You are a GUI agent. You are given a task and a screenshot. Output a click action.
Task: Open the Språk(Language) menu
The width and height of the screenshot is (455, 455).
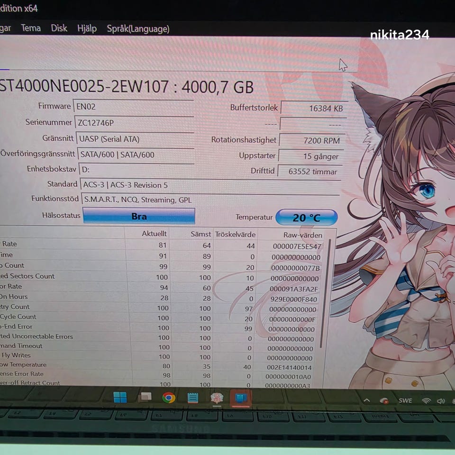pyautogui.click(x=138, y=29)
